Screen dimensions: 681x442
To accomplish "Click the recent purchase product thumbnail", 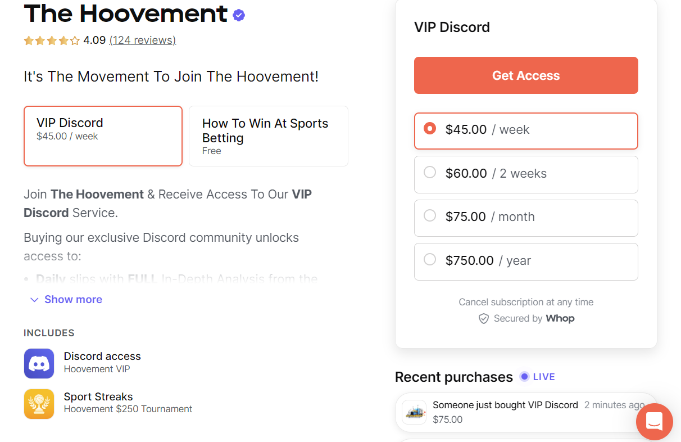I will [414, 412].
